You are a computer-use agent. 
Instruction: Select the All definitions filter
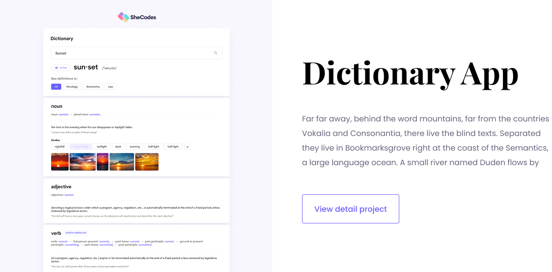tap(56, 86)
